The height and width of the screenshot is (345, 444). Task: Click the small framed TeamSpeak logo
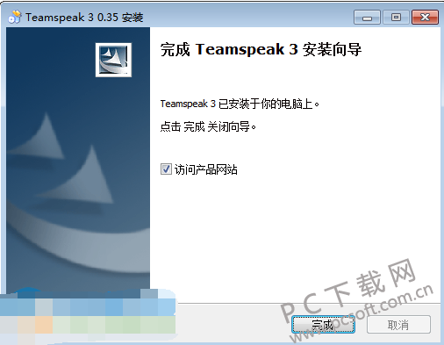click(x=113, y=60)
